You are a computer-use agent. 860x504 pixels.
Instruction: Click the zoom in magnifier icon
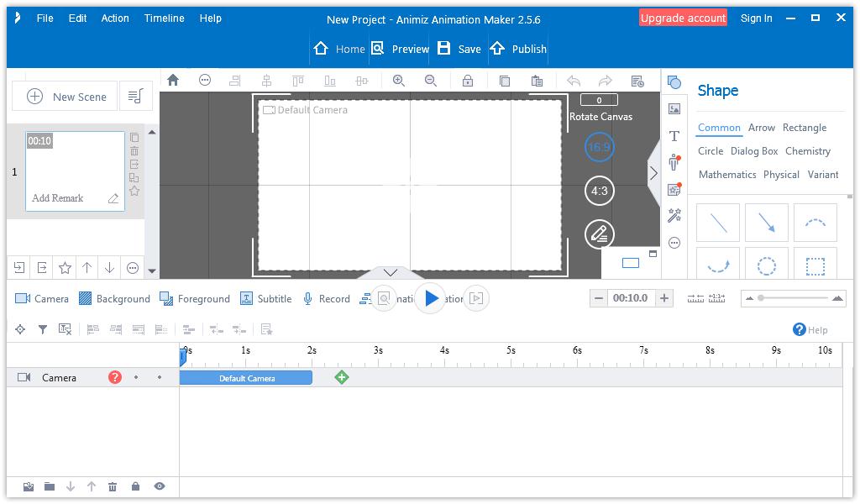(x=399, y=81)
